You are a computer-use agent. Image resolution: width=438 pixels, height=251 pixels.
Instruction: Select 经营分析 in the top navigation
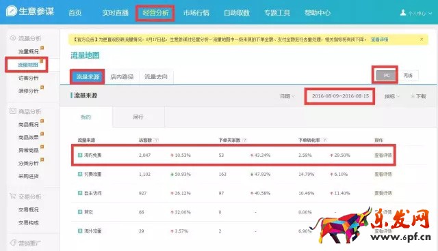[155, 13]
